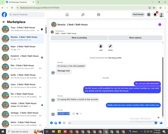Image resolution: width=168 pixels, height=134 pixels.
Task: Focus the Search Facebook field
Action: point(27,14)
